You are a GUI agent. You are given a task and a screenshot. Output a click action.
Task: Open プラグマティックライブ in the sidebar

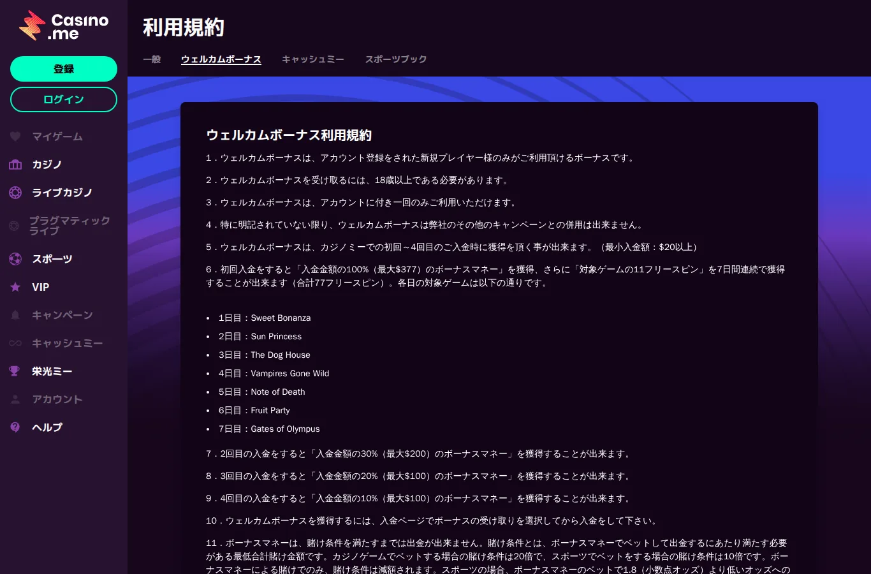click(70, 226)
